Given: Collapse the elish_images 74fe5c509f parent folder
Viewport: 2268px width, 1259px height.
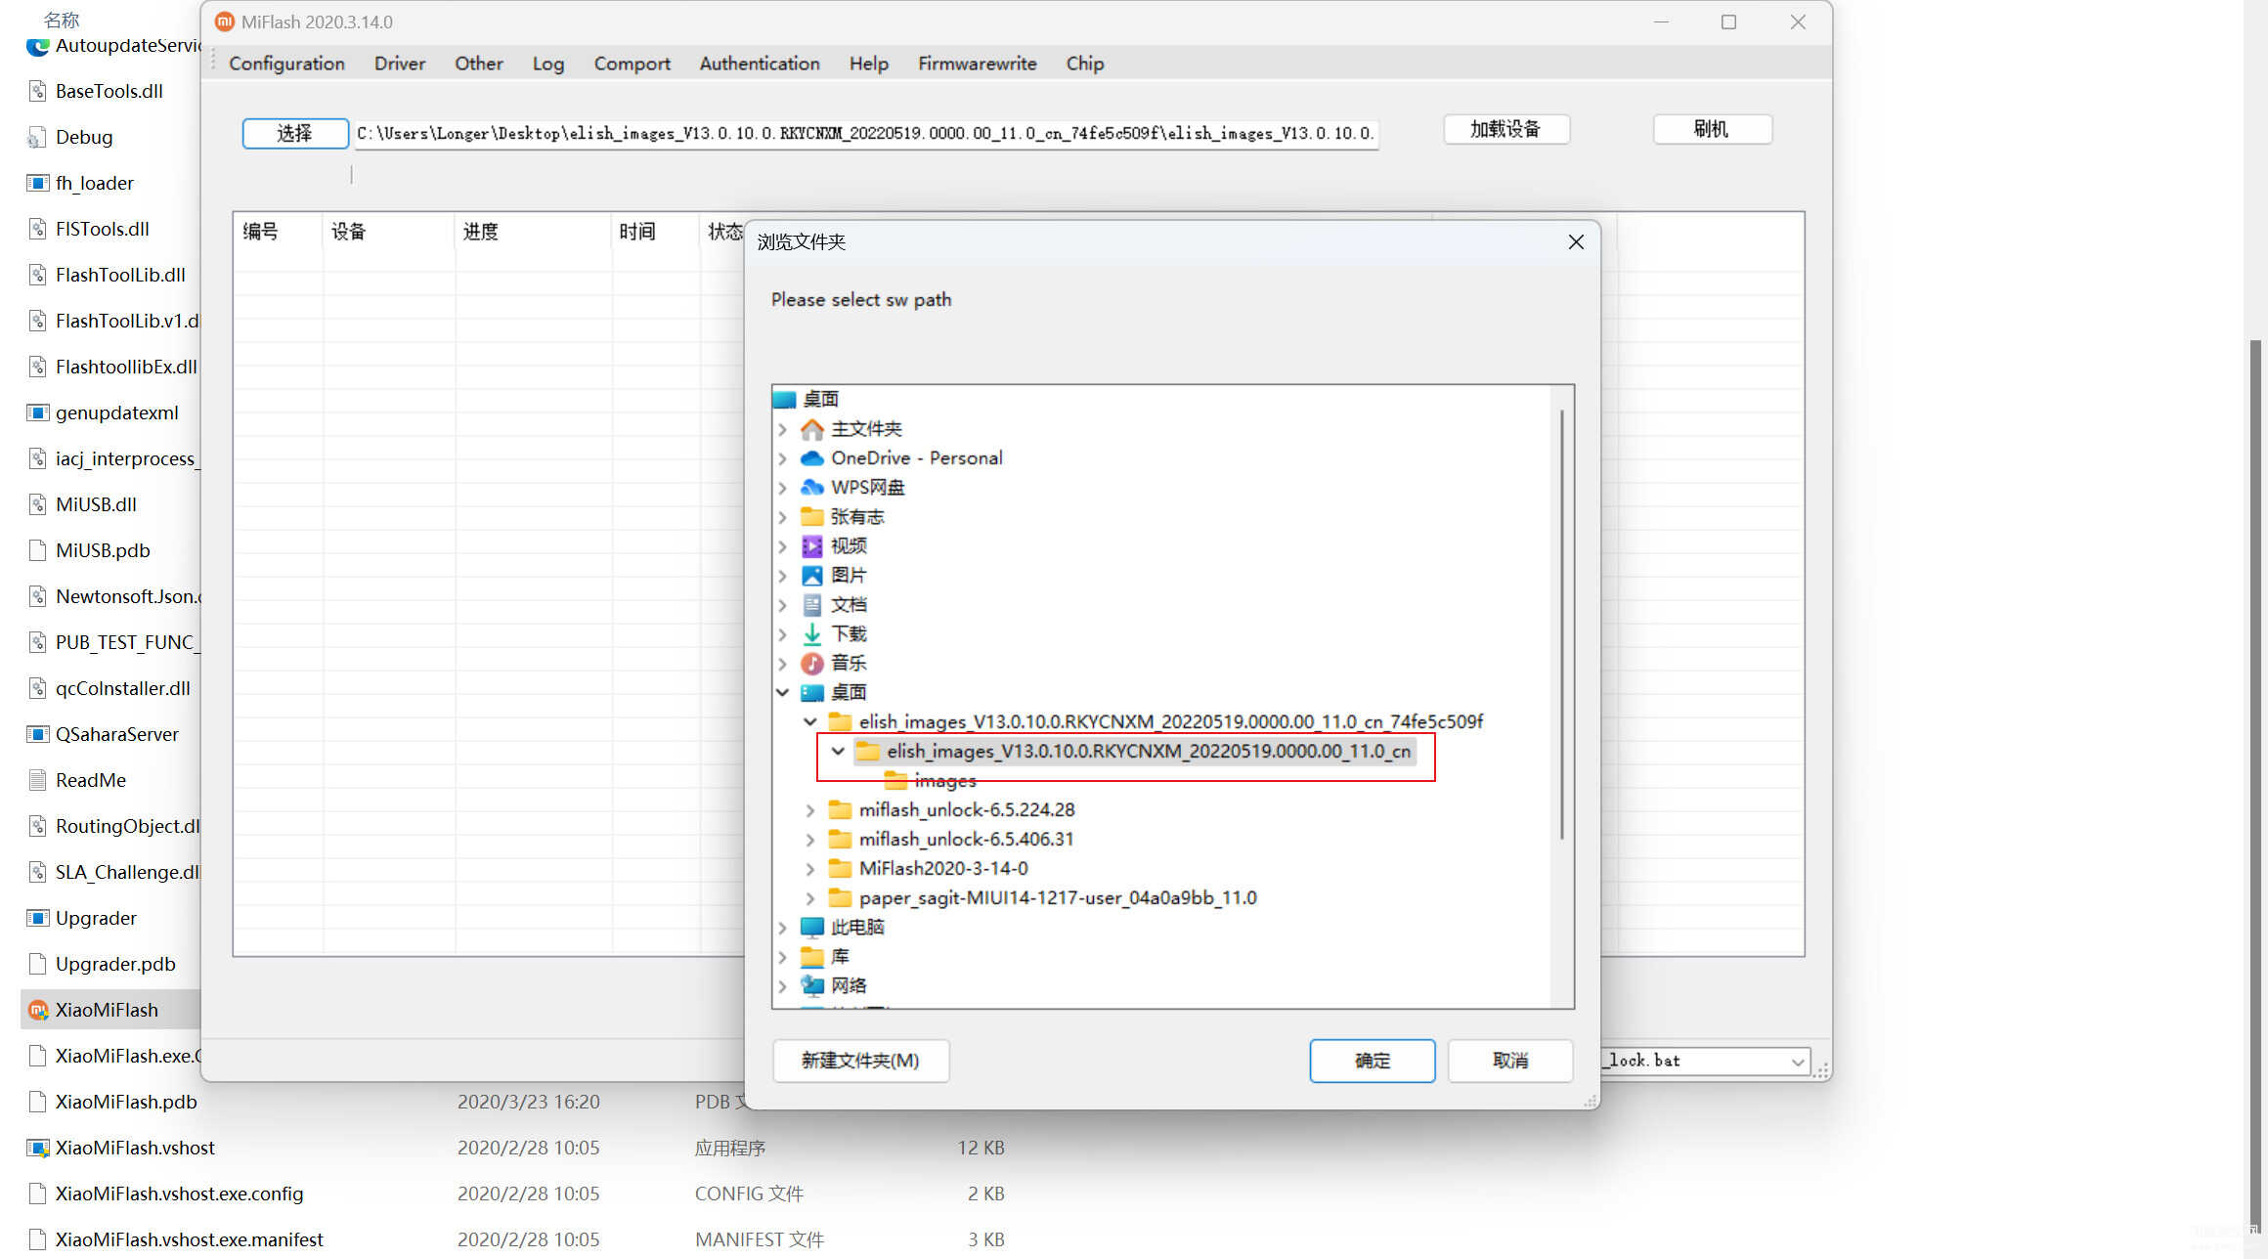Looking at the screenshot, I should (810, 721).
